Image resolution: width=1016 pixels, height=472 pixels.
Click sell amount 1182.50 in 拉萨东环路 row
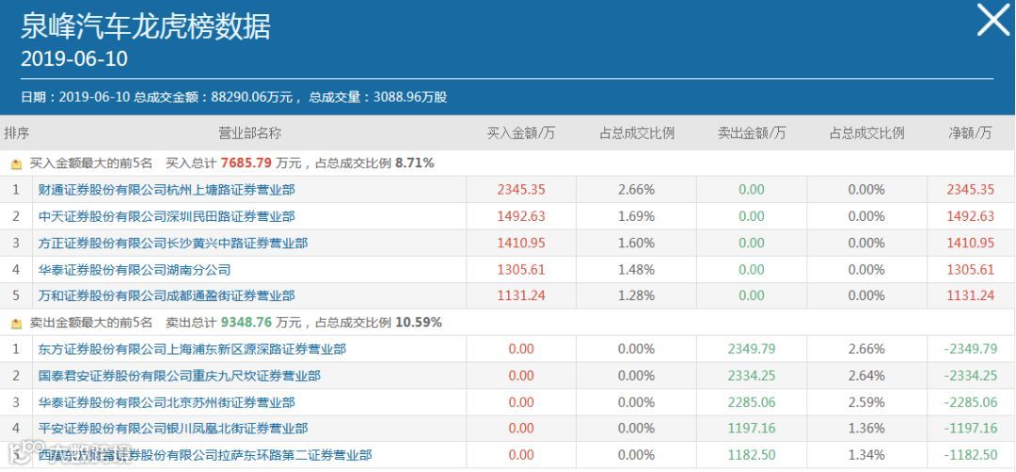752,455
